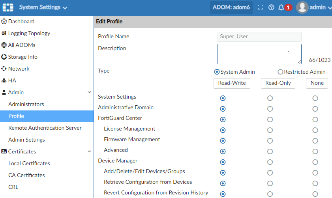Set System Settings to Read-Only
The height and width of the screenshot is (198, 332).
[x=270, y=98]
